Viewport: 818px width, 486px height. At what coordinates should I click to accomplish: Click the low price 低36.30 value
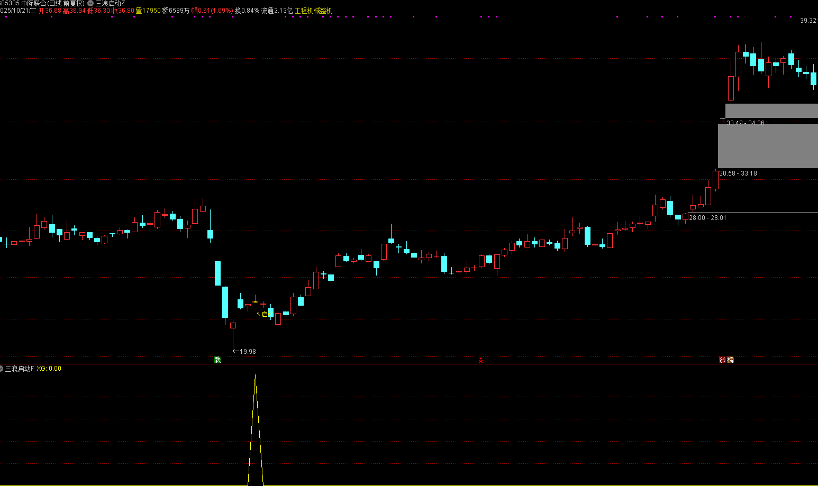click(98, 11)
